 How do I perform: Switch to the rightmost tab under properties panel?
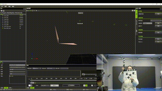tap(10, 88)
